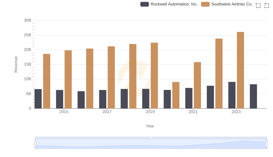Select the Southwest Airlines bar for 2021
273x157 pixels.
[198, 85]
